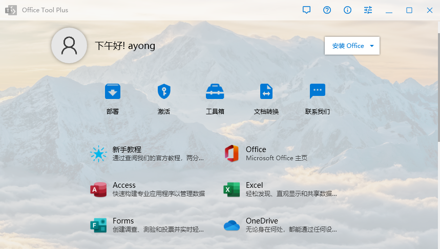The width and height of the screenshot is (440, 249).
Task: Open the Access title link
Action: tap(124, 185)
